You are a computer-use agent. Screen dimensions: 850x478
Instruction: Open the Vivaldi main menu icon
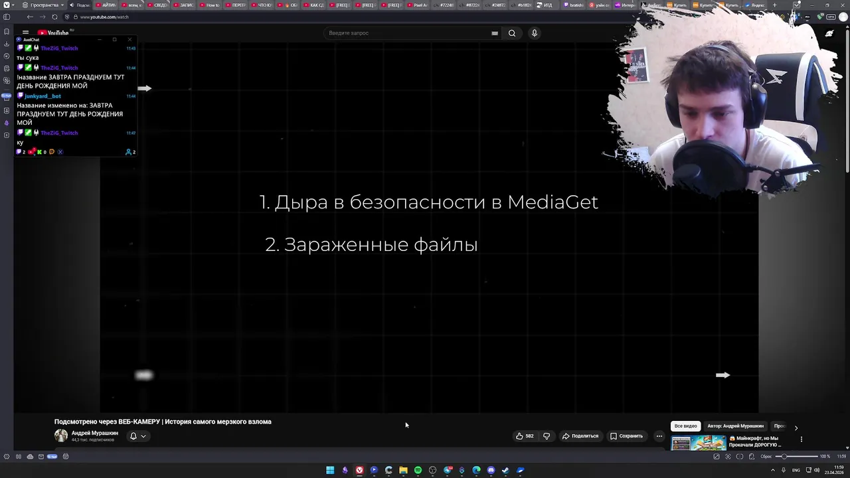7,5
